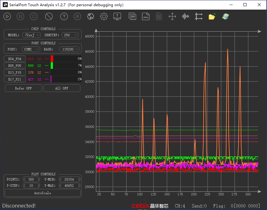Click the Y-MIN value field 28154
Screen dimensions: 267x210
click(69, 179)
